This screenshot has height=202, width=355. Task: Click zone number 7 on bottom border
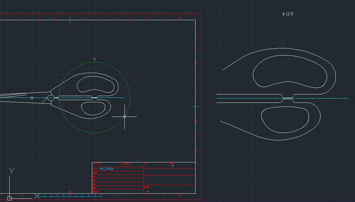click(148, 195)
